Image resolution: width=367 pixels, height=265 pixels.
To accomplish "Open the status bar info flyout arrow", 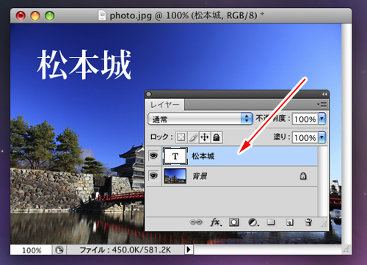I will (189, 250).
